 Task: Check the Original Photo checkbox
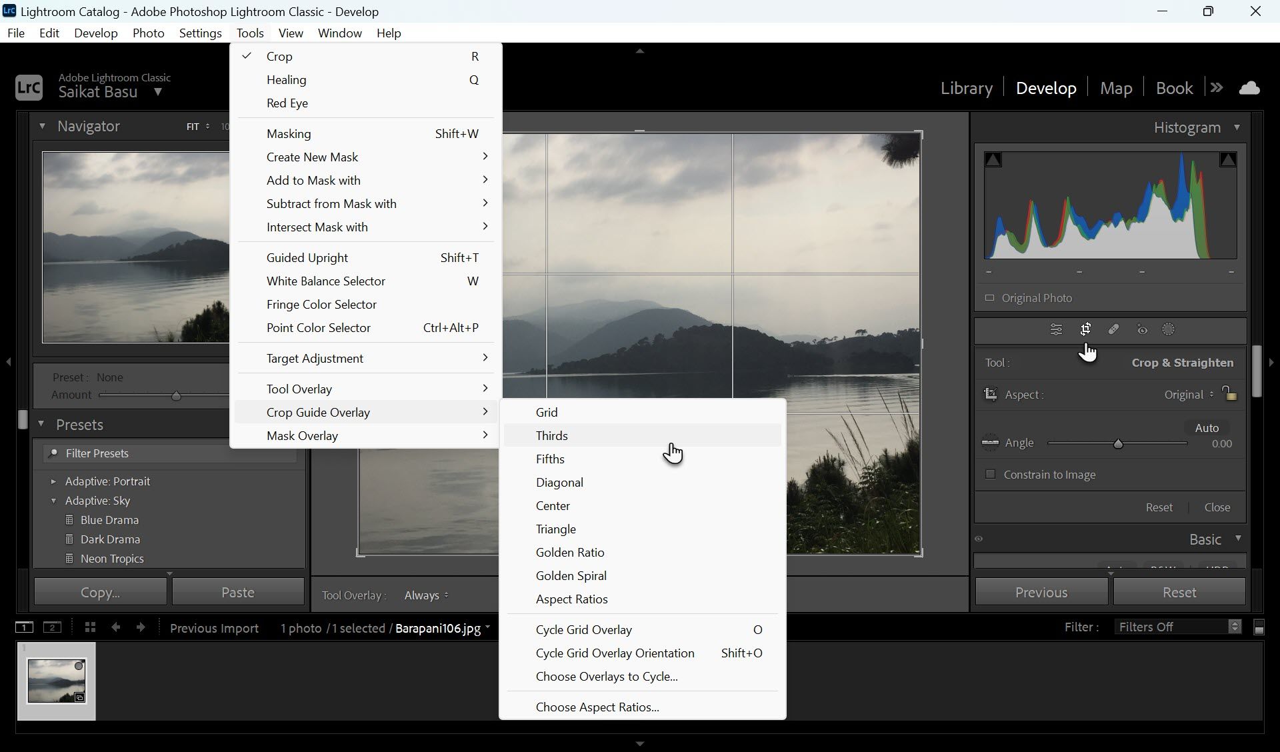coord(991,298)
